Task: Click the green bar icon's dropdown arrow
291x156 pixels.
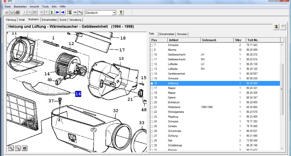Action: pyautogui.click(x=54, y=13)
